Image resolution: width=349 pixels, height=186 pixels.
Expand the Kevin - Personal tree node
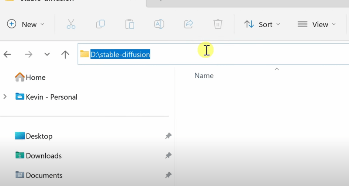pyautogui.click(x=5, y=97)
